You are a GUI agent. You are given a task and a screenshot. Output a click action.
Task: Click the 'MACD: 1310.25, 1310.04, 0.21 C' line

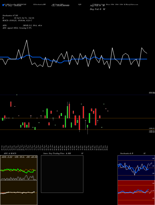17,20
